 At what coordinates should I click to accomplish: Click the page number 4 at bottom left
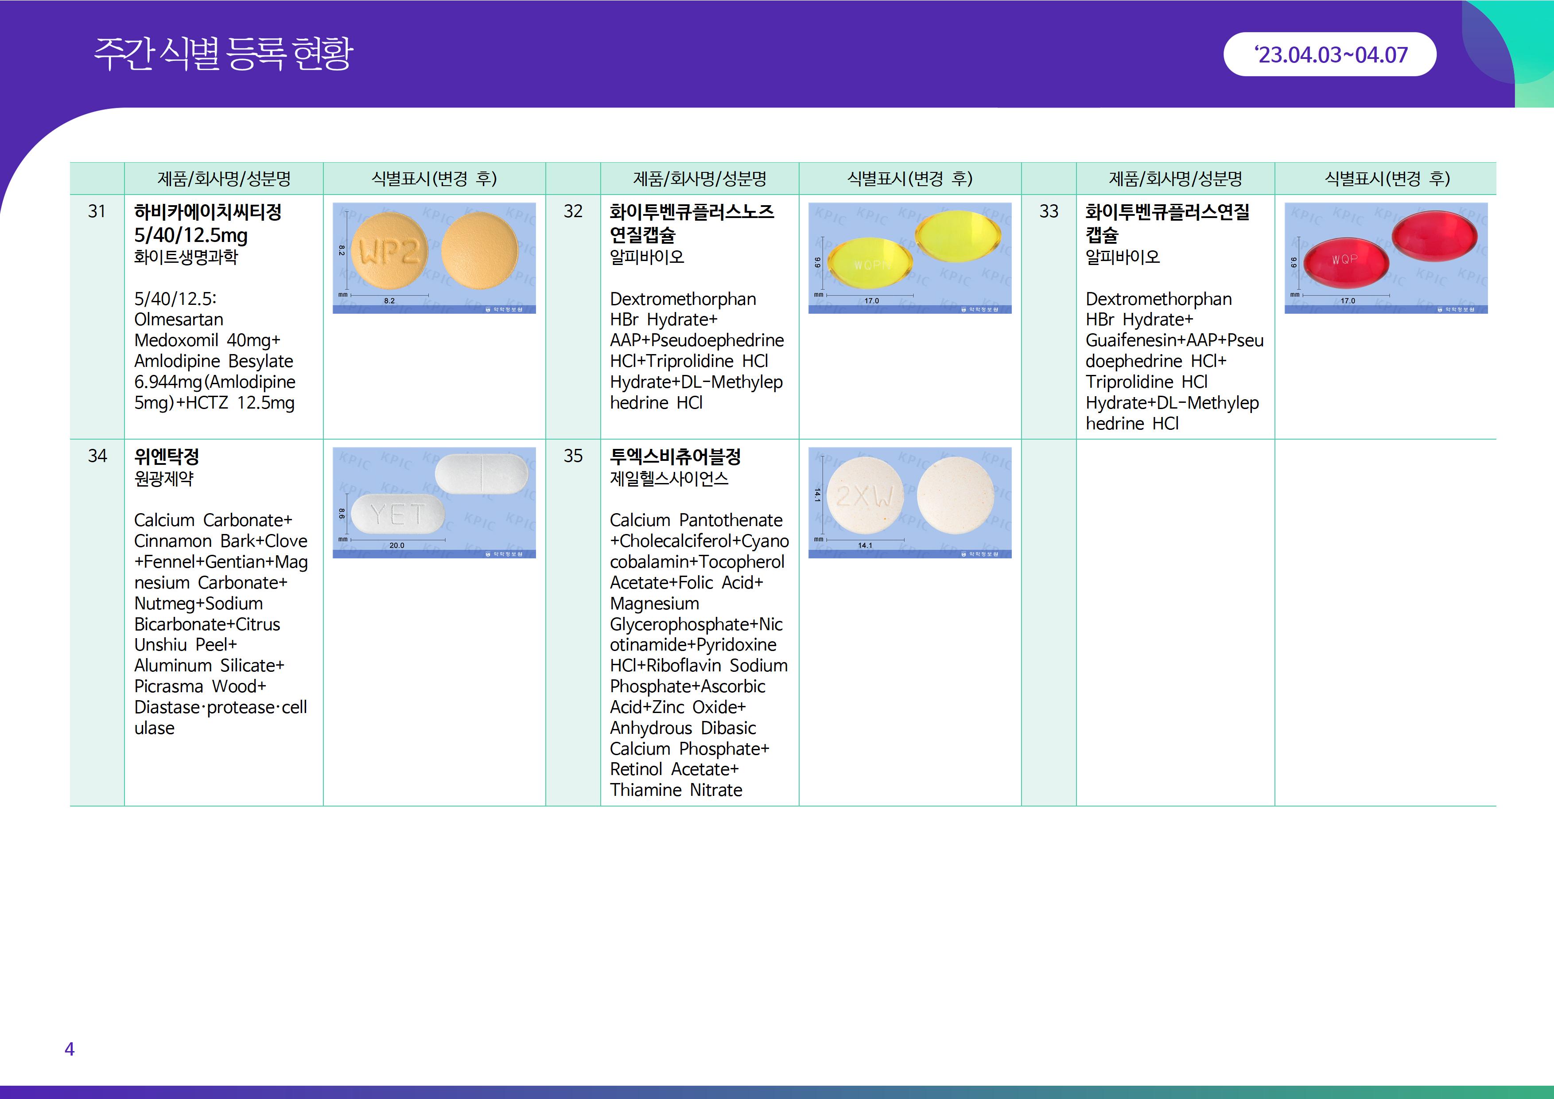pyautogui.click(x=69, y=1049)
